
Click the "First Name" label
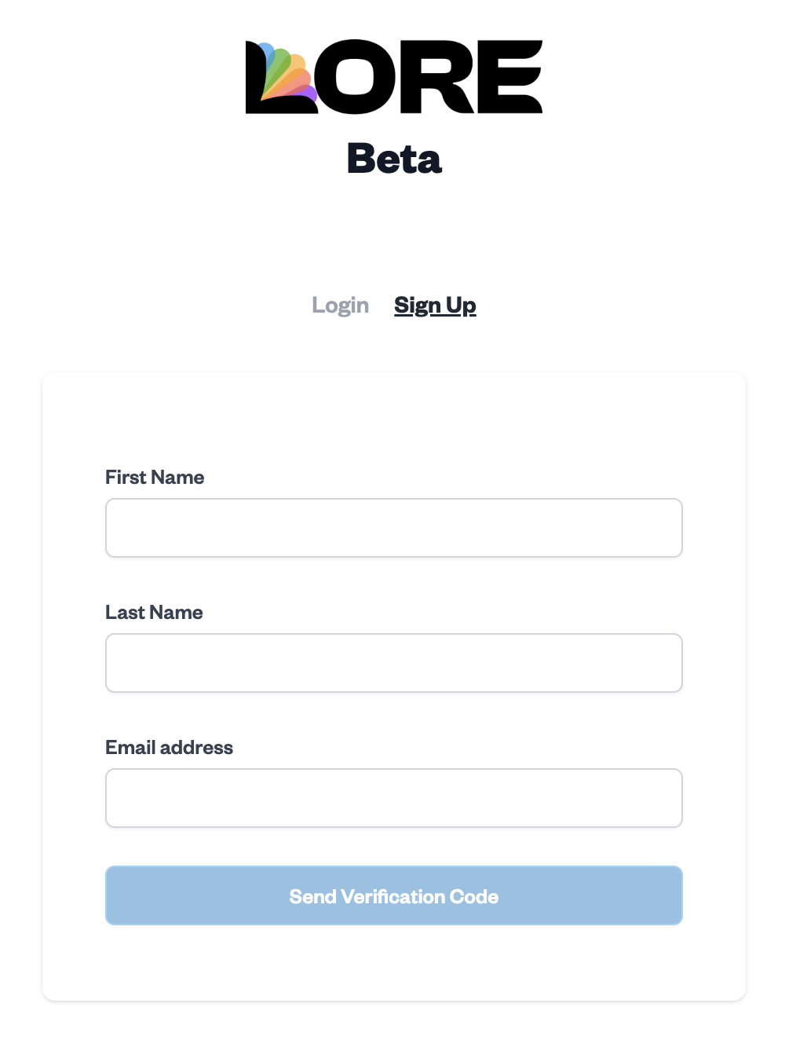click(x=155, y=478)
